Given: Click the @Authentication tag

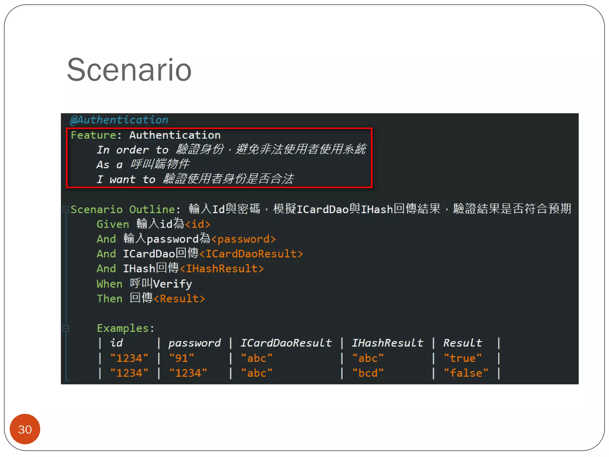Looking at the screenshot, I should (x=119, y=120).
